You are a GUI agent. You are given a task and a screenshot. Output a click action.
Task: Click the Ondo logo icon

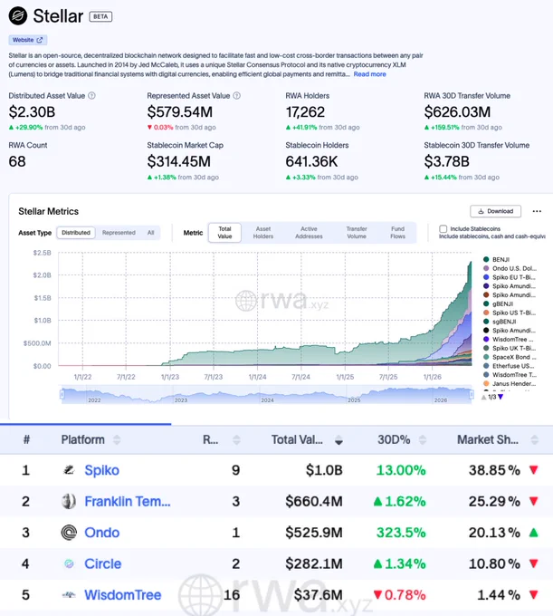coord(69,533)
